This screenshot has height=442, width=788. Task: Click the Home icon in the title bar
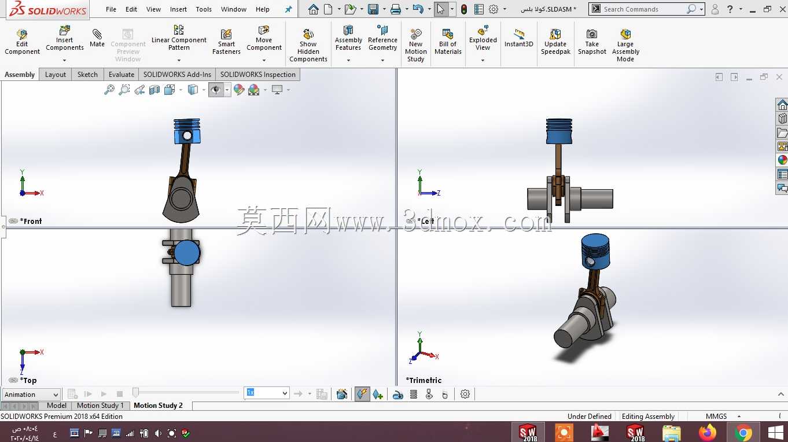click(313, 9)
